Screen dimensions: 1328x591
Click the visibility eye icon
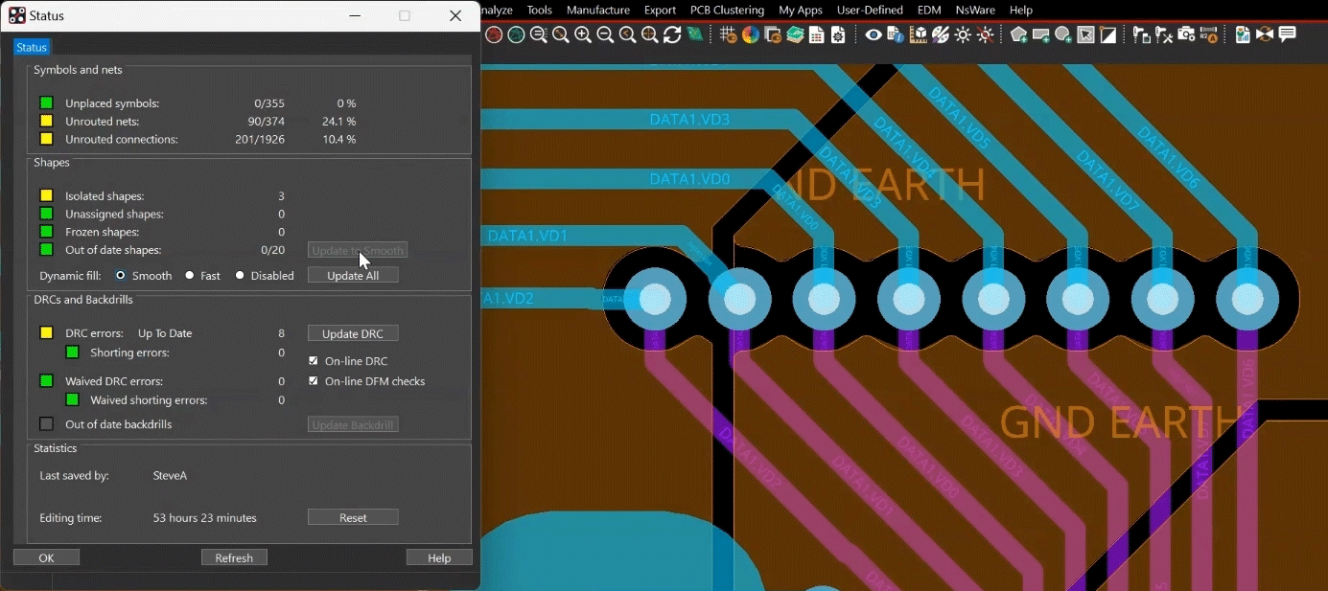(874, 34)
